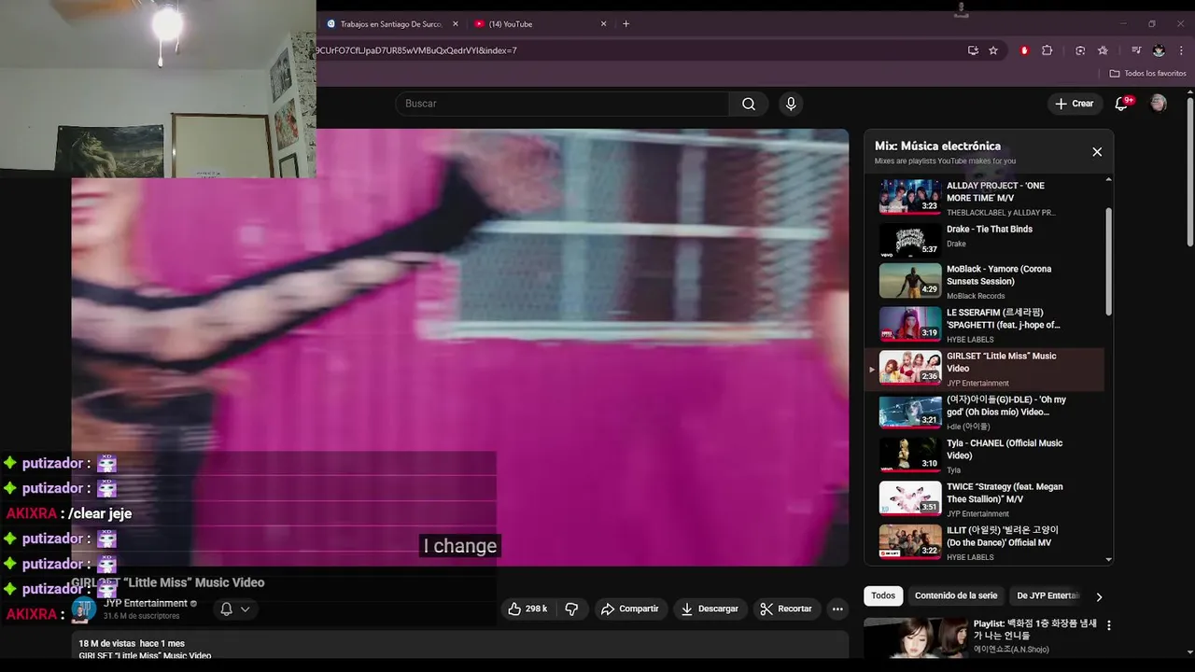1195x672 pixels.
Task: Click GIRLSET "Little Miss" Music Video title
Action: pos(168,582)
